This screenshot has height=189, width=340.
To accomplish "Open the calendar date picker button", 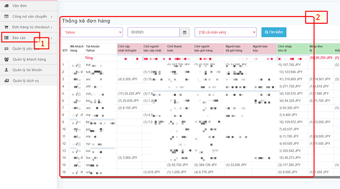I will [185, 32].
